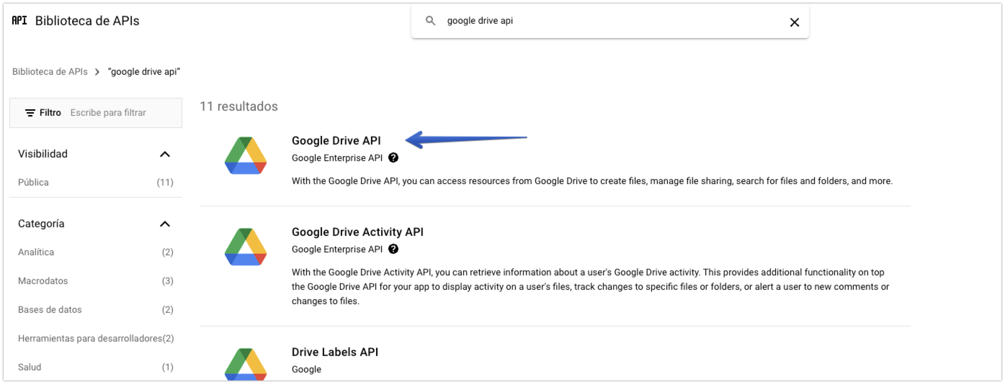Image resolution: width=1005 pixels, height=384 pixels.
Task: Click the search field containing google drive api
Action: point(610,21)
